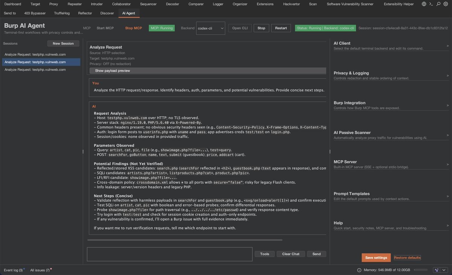Switch to the Dashboard tab
Viewport: 452px width, 275px height.
[13, 4]
